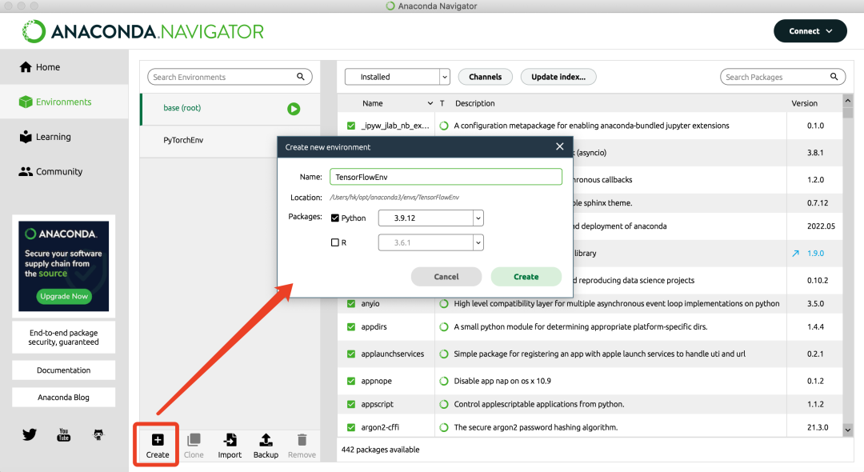Select the base (root) environment
This screenshot has width=864, height=472.
(x=230, y=109)
